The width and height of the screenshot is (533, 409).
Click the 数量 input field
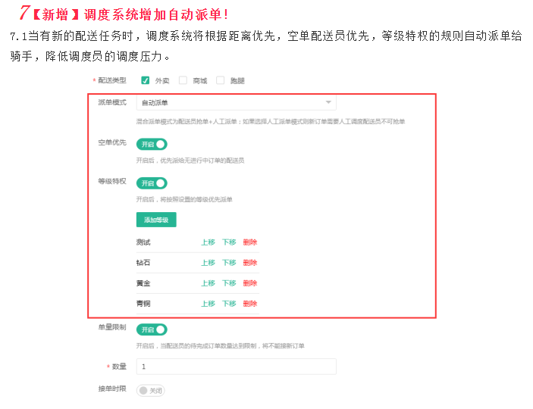pyautogui.click(x=236, y=367)
